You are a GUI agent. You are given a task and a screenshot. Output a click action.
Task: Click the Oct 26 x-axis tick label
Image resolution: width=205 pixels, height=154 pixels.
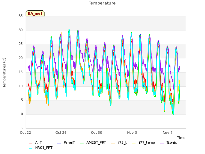pos(61,133)
